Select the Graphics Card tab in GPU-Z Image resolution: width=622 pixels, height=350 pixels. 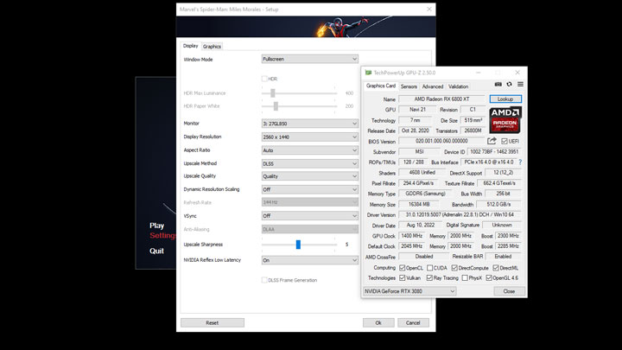tap(381, 86)
